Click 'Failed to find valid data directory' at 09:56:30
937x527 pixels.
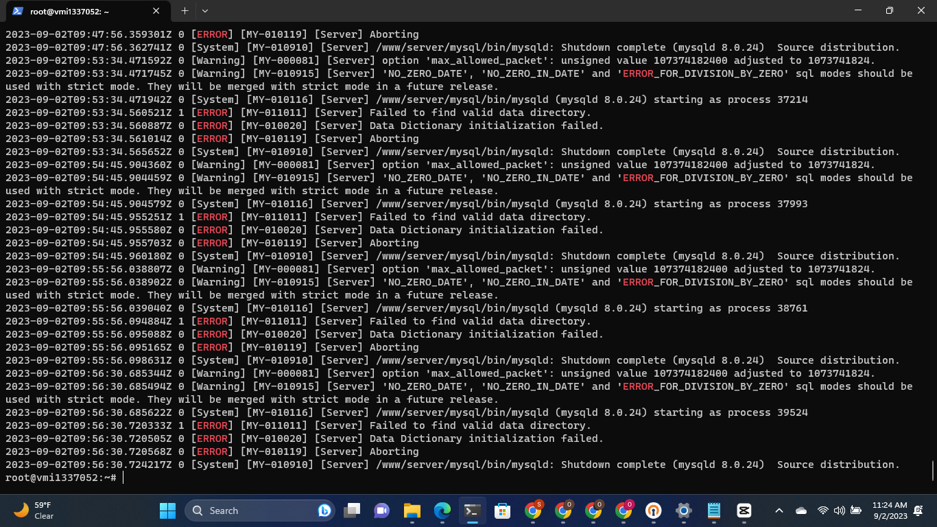(480, 425)
